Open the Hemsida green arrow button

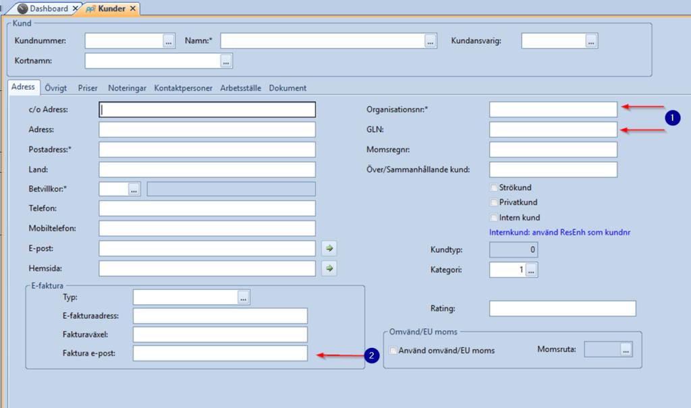tap(329, 268)
